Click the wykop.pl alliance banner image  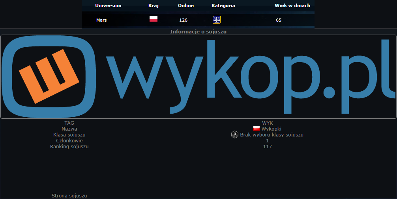[198, 77]
